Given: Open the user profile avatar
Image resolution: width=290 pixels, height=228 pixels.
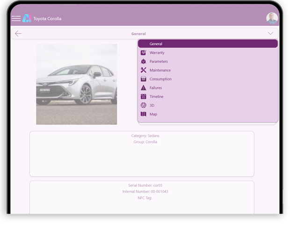Looking at the screenshot, I should pos(272,18).
